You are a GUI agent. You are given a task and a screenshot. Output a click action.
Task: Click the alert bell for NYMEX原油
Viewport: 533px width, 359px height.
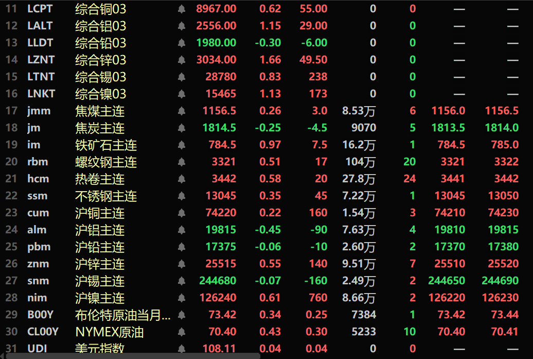(x=181, y=332)
